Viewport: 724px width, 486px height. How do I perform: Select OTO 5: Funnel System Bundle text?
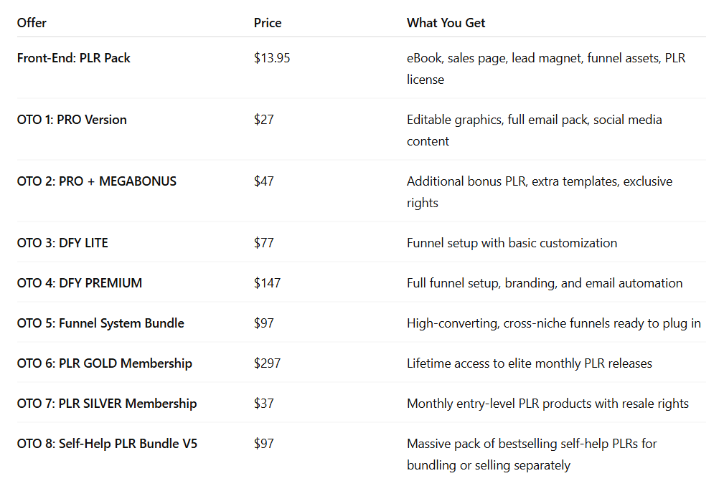[x=100, y=323]
